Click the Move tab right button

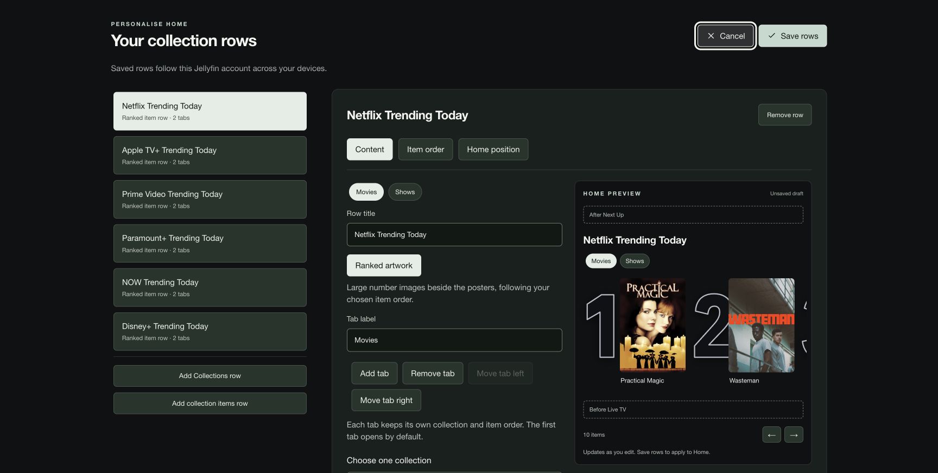(x=386, y=400)
